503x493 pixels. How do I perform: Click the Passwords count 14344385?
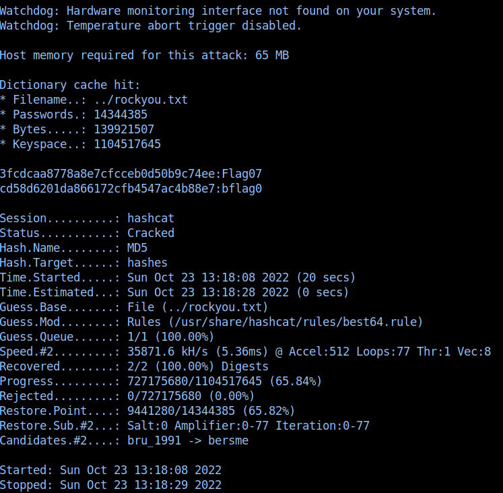pyautogui.click(x=121, y=114)
